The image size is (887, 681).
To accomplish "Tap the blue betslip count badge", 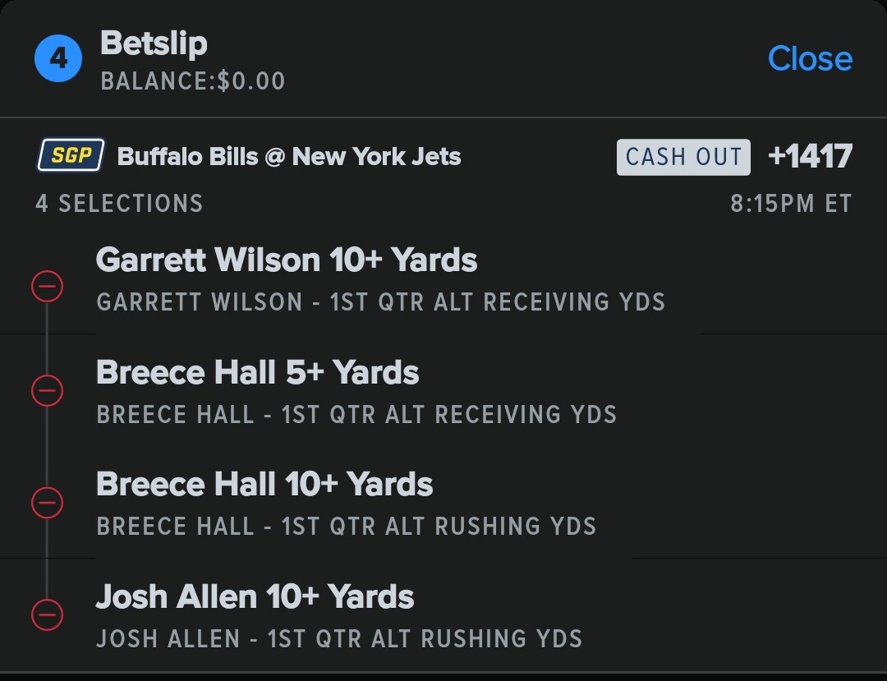I will (58, 59).
